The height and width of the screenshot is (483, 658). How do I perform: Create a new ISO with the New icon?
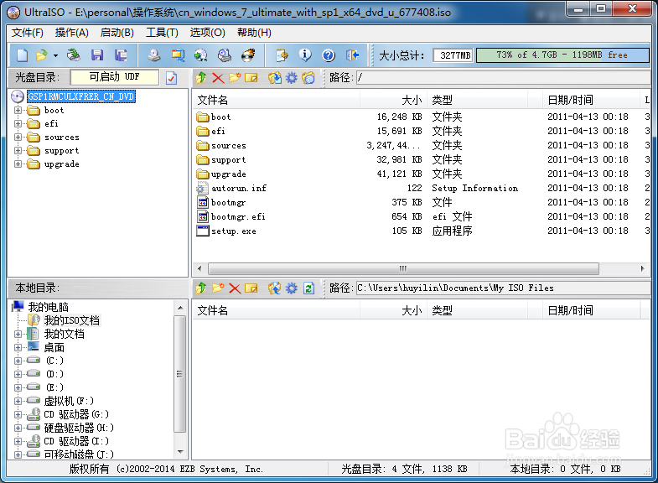tap(23, 55)
